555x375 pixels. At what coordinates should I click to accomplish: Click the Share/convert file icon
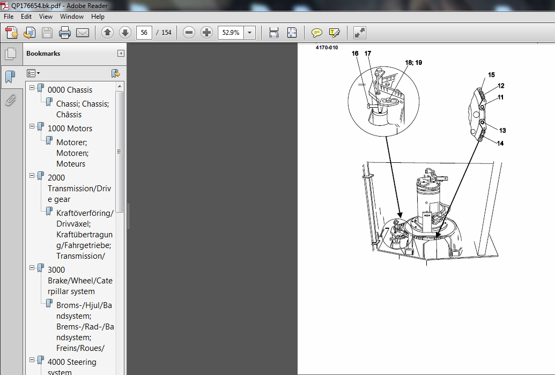(29, 33)
